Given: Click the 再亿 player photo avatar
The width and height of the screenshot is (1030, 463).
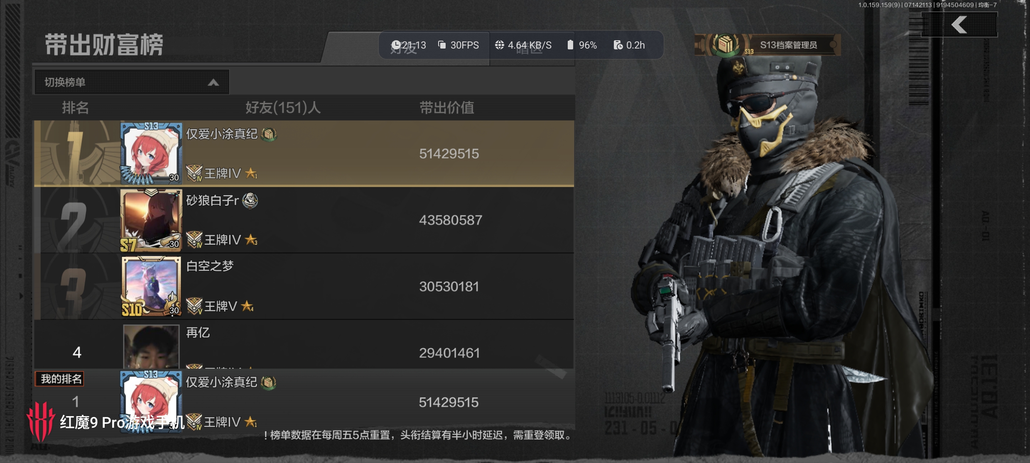Looking at the screenshot, I should coord(151,347).
